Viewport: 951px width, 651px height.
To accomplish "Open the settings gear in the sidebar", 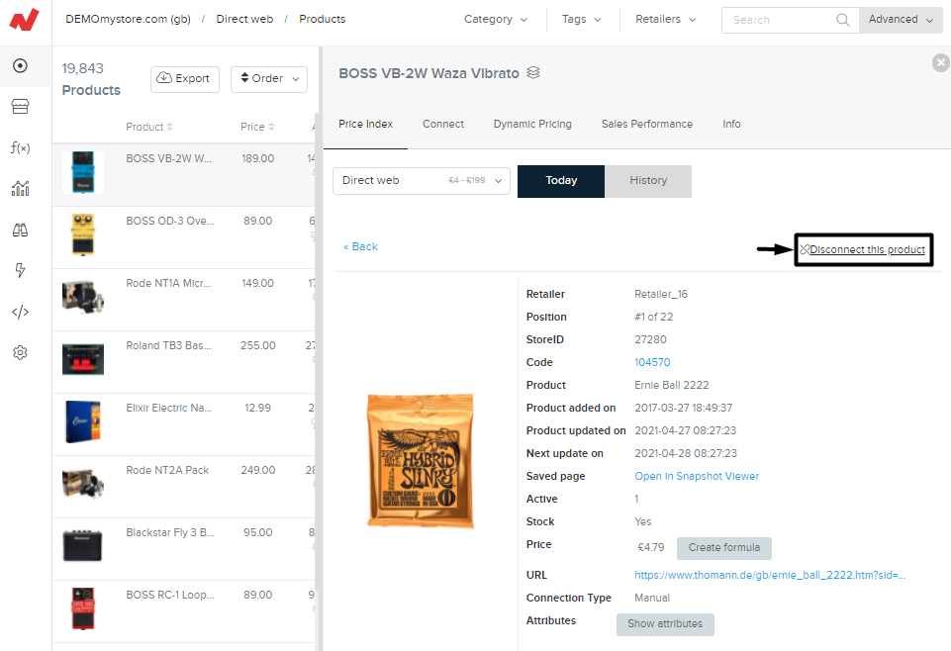I will (20, 352).
